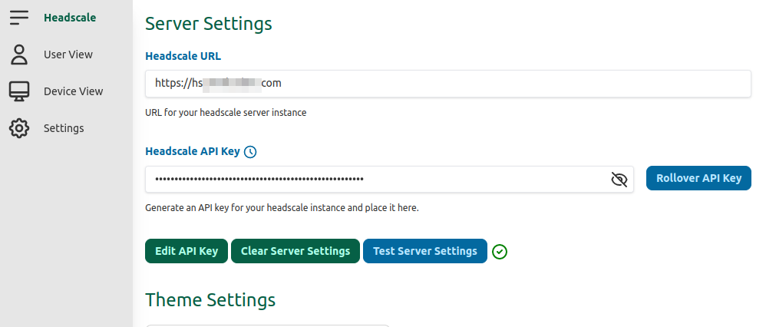Click 'URL for your headscale server instance' text
The image size is (766, 327).
point(226,112)
